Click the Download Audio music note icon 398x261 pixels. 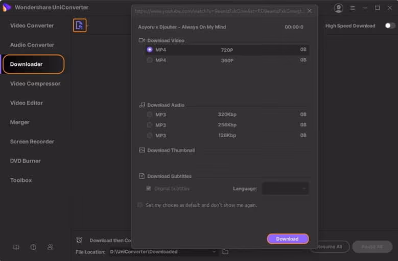142,105
